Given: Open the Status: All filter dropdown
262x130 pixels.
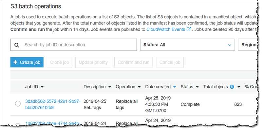Looking at the screenshot, I should pos(187,45).
